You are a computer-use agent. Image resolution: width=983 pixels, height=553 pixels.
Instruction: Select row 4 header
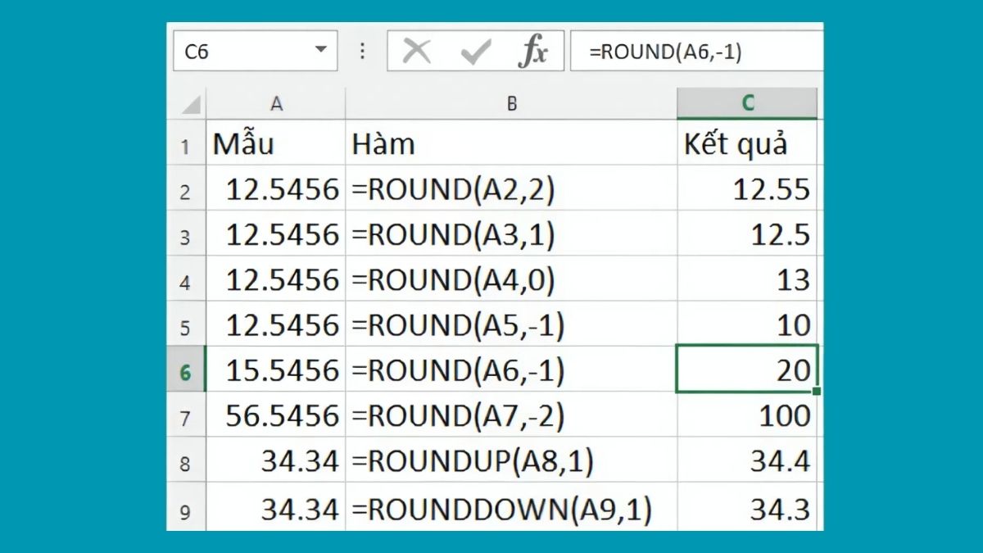[x=186, y=280]
